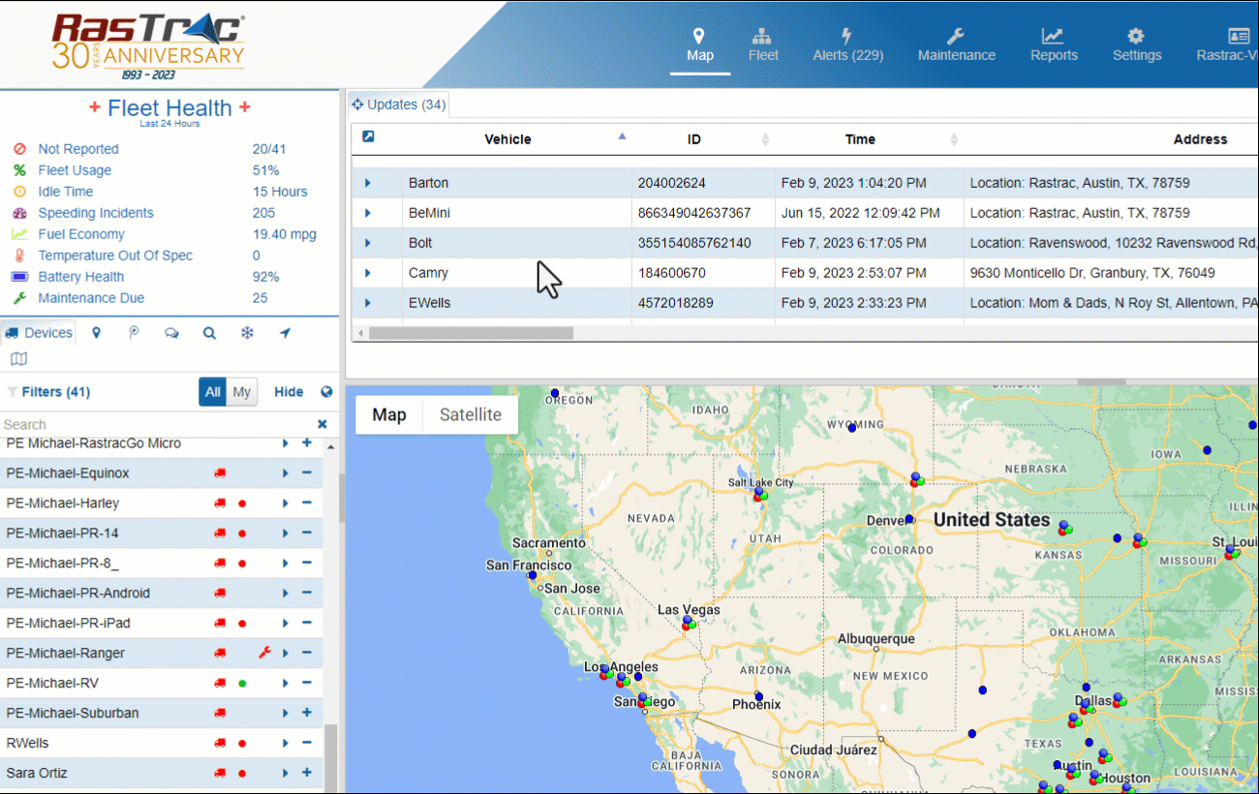Click the magnifier search icon tab
The image size is (1259, 794).
click(x=209, y=333)
